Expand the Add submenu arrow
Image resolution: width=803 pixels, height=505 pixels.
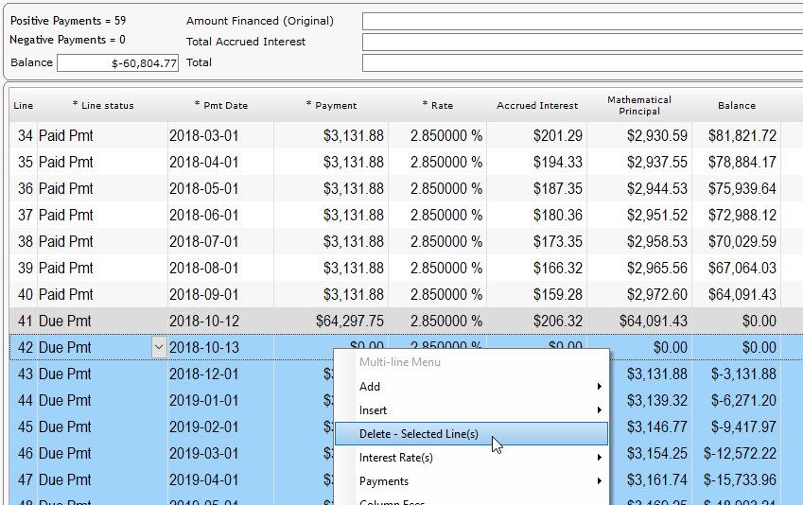[600, 387]
